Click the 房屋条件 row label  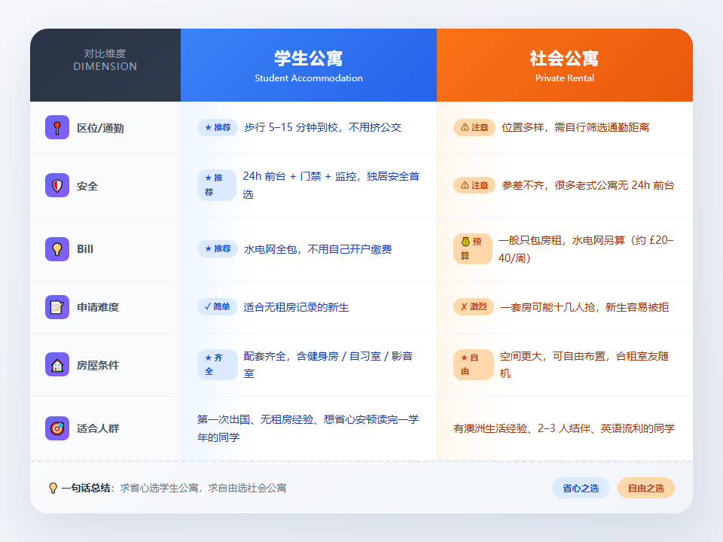tap(98, 366)
